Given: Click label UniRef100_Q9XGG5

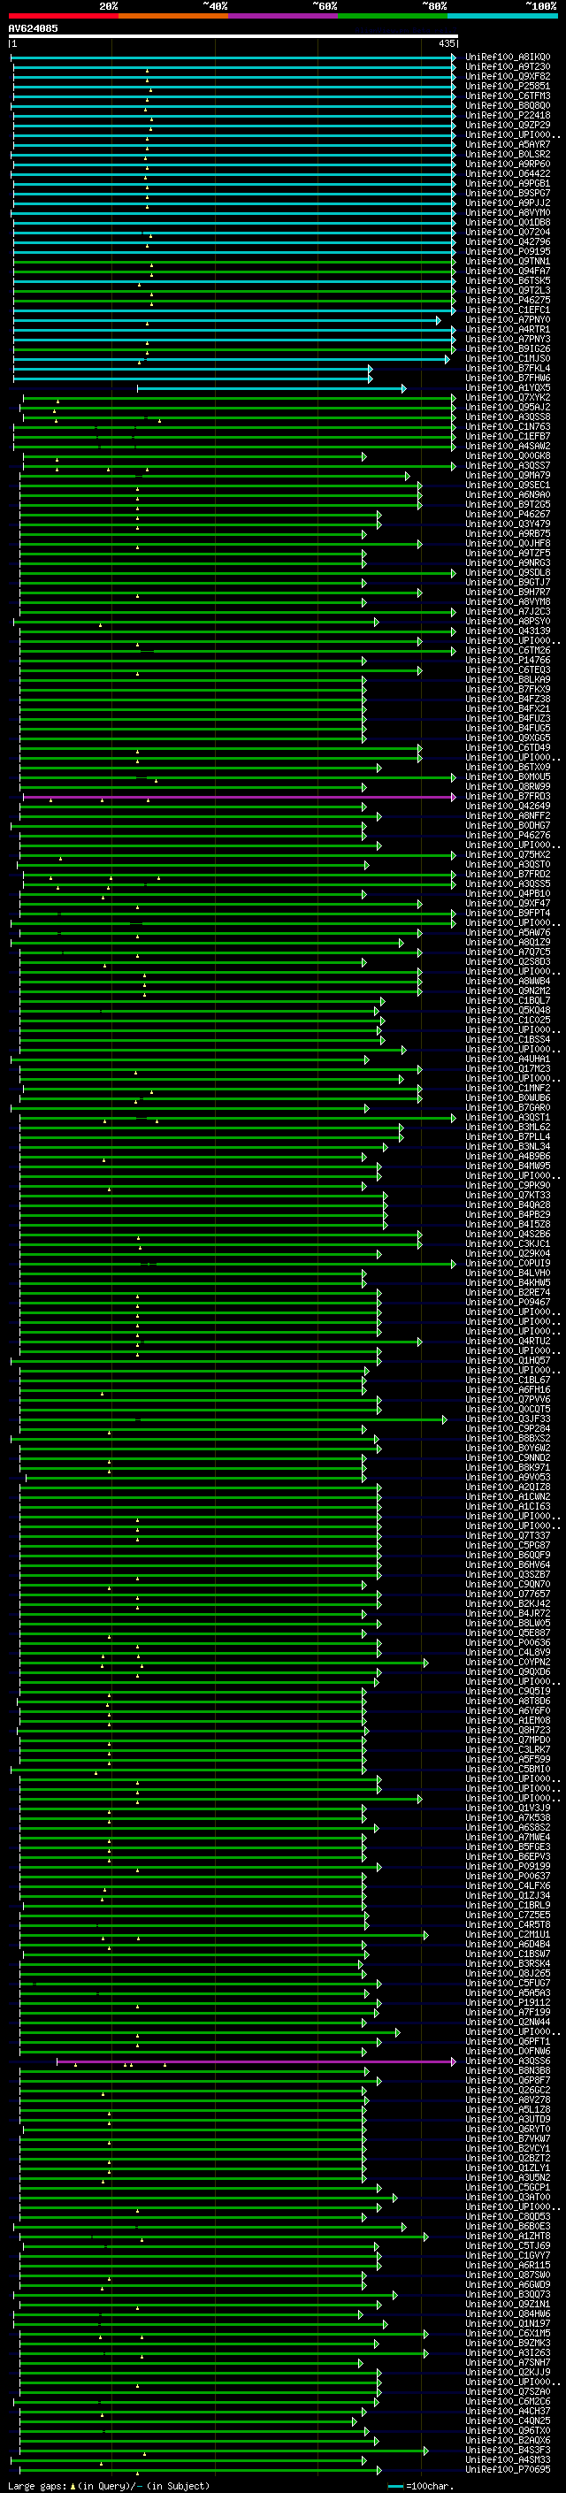Looking at the screenshot, I should pos(508,738).
